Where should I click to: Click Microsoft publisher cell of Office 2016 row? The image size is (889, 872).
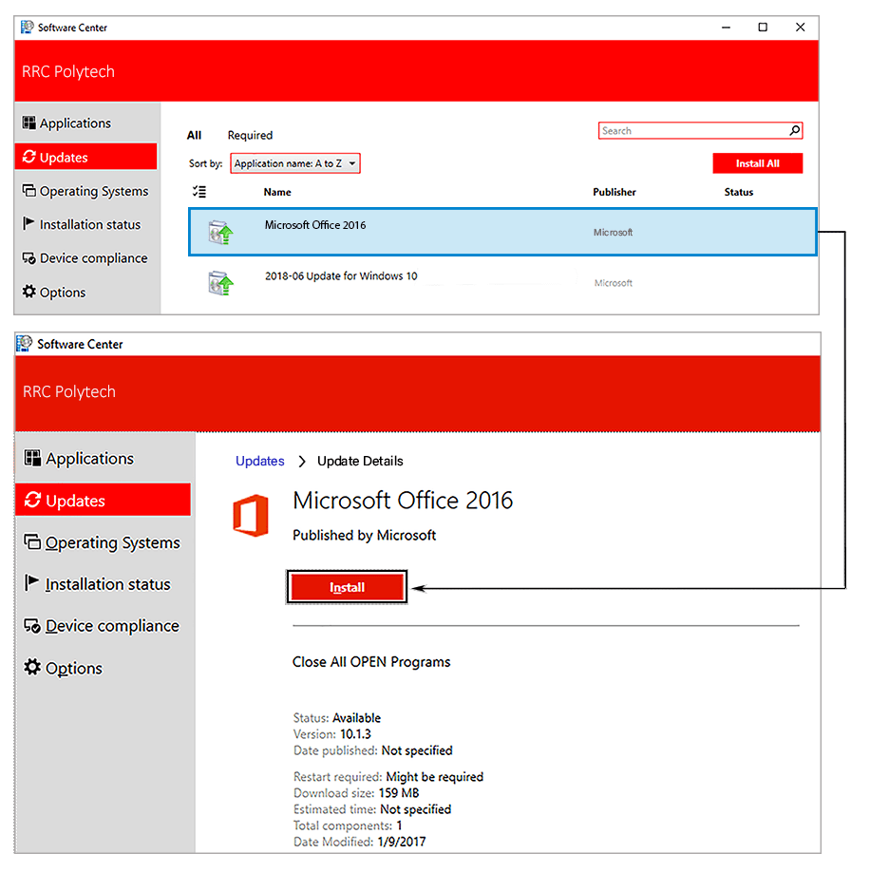coord(613,233)
